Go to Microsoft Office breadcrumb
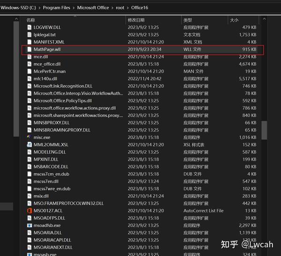Screen dimensions: 281x256 [x=93, y=7]
